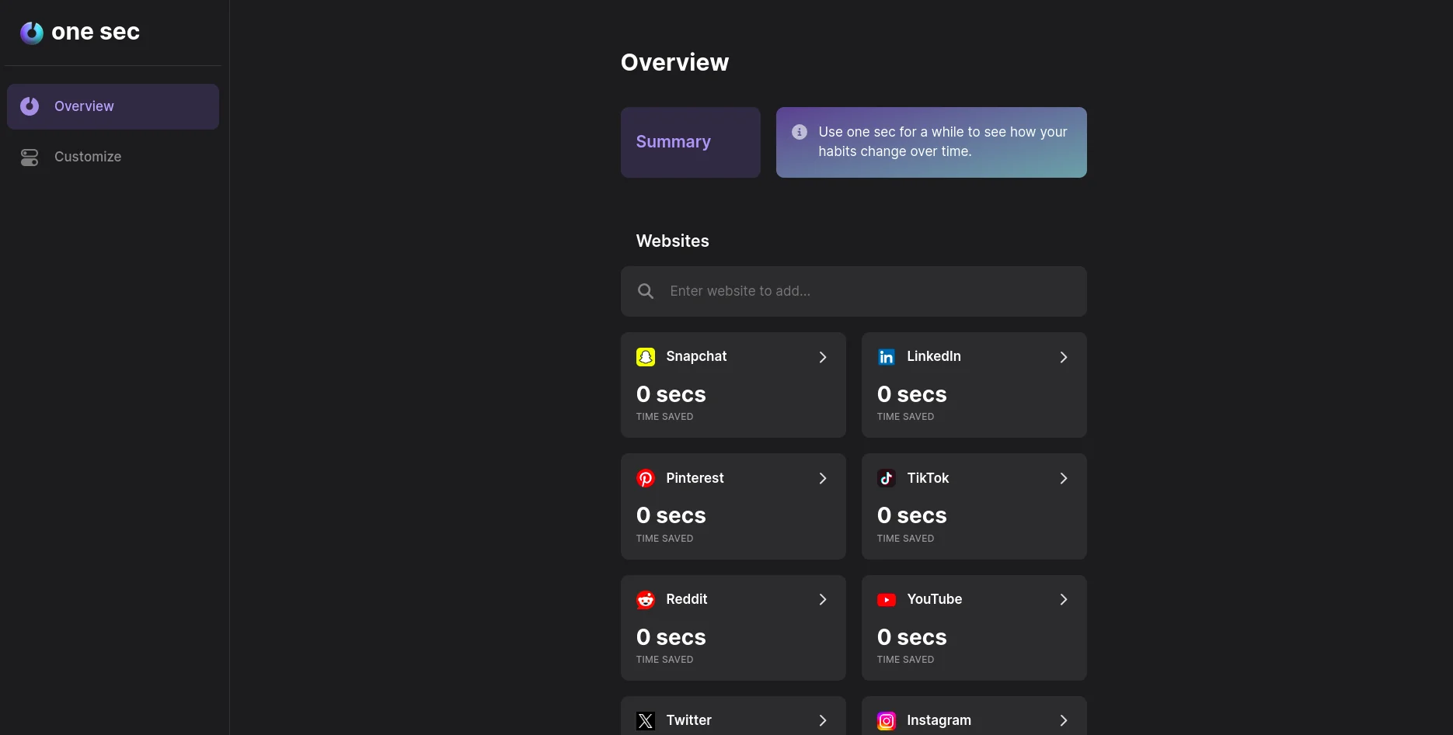1453x735 pixels.
Task: Select the Twitter site name
Action: click(x=689, y=720)
